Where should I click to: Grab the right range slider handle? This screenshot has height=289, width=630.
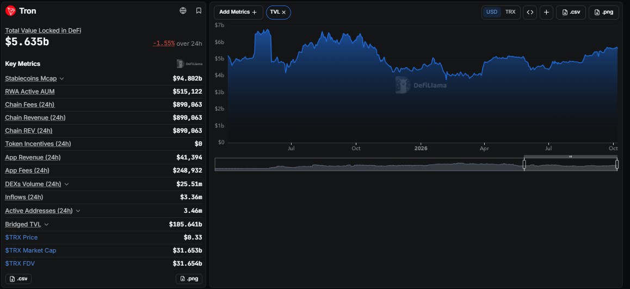(617, 164)
